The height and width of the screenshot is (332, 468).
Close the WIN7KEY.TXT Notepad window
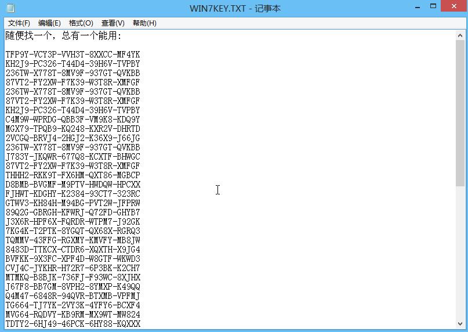[x=454, y=6]
